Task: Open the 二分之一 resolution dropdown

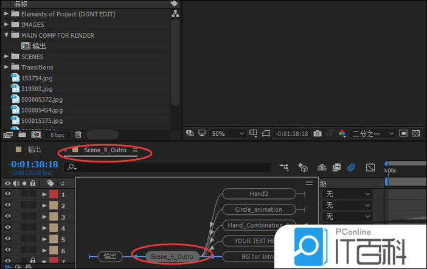Action: 372,133
